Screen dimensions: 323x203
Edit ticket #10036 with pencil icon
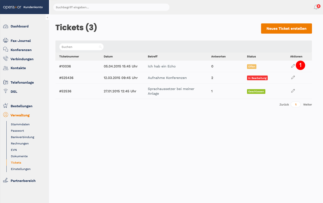click(293, 66)
